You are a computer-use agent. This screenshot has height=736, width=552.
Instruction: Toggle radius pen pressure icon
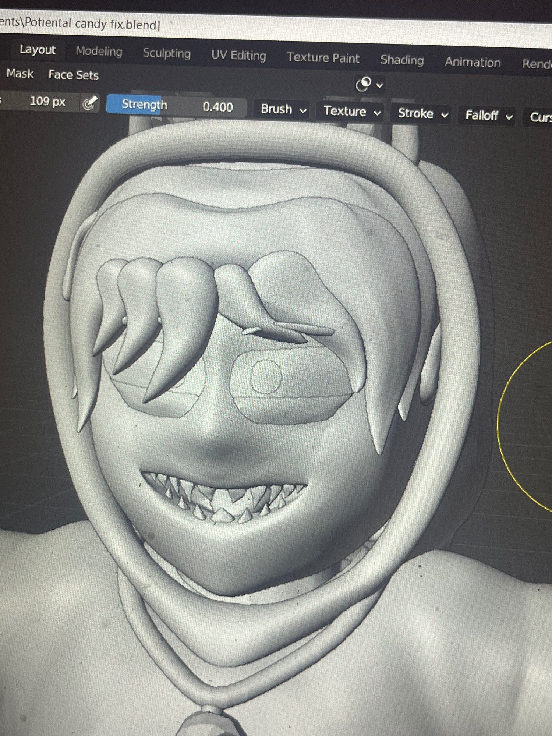90,103
